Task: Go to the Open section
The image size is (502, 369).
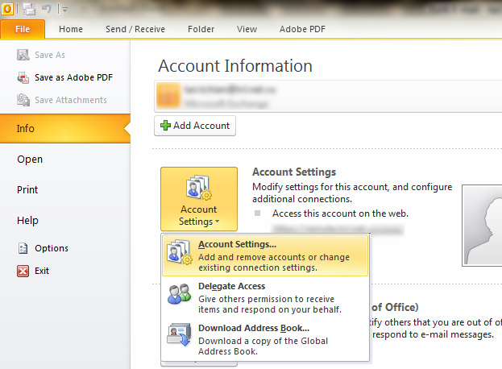Action: click(30, 159)
